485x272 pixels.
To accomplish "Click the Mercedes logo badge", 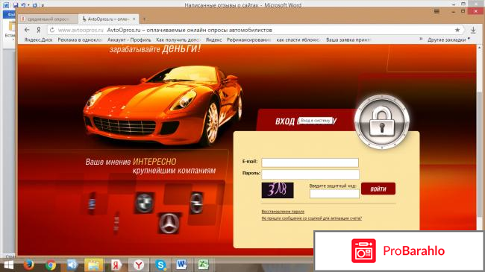I will click(x=169, y=223).
